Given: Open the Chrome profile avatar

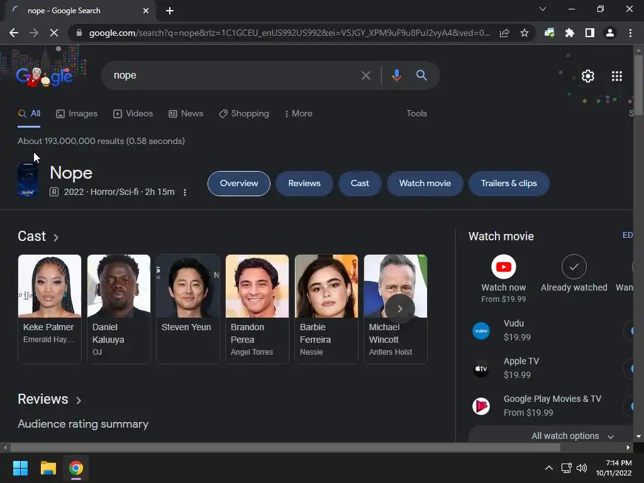Looking at the screenshot, I should click(610, 33).
